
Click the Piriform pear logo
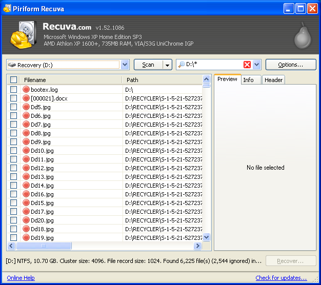click(x=303, y=35)
